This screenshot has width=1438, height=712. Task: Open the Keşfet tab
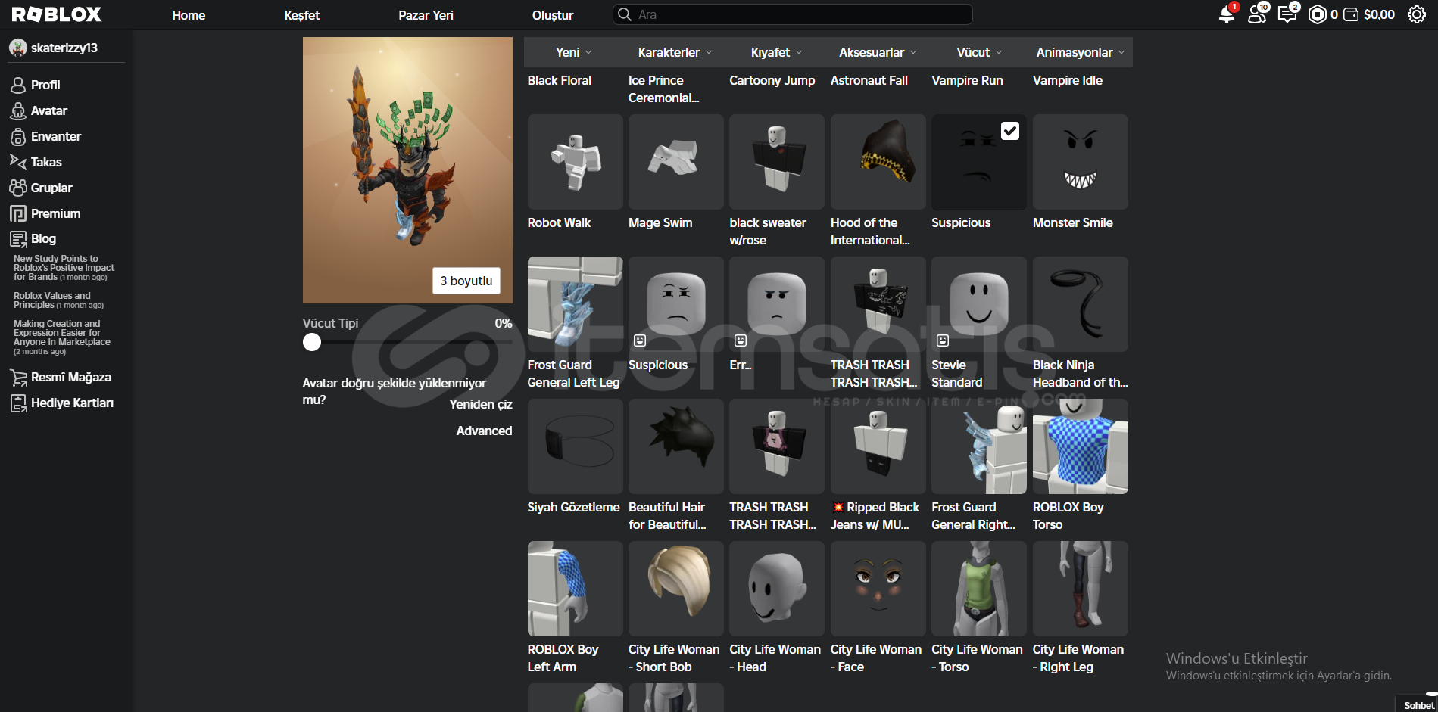click(302, 15)
